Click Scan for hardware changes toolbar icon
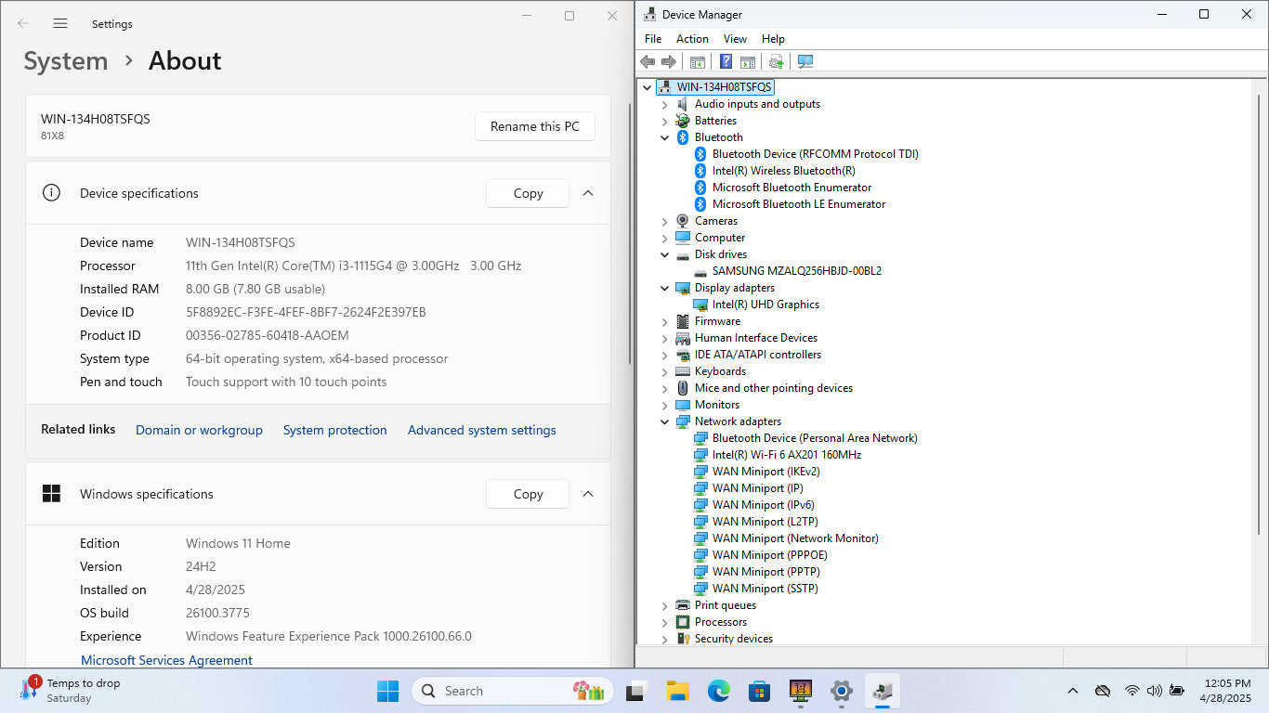 pos(805,61)
